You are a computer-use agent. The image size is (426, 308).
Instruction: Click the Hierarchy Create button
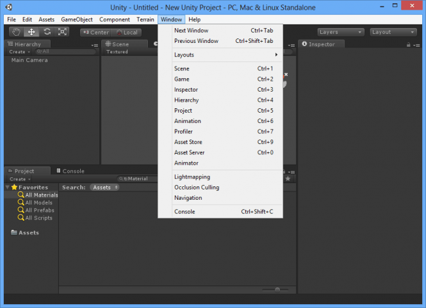(x=19, y=52)
